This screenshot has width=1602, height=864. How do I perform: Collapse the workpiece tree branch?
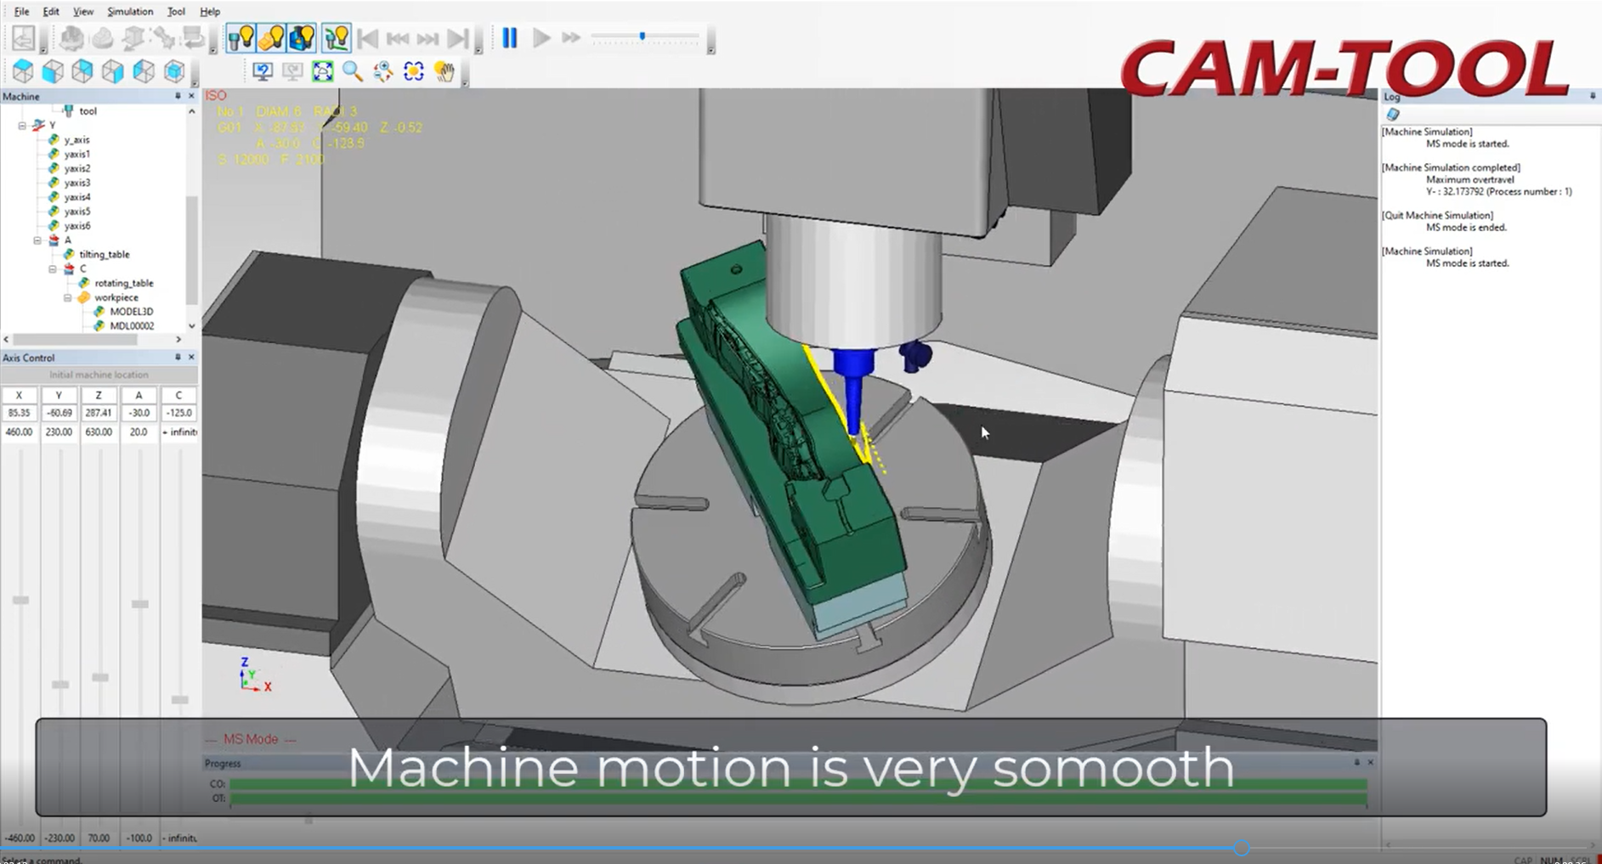click(x=68, y=297)
